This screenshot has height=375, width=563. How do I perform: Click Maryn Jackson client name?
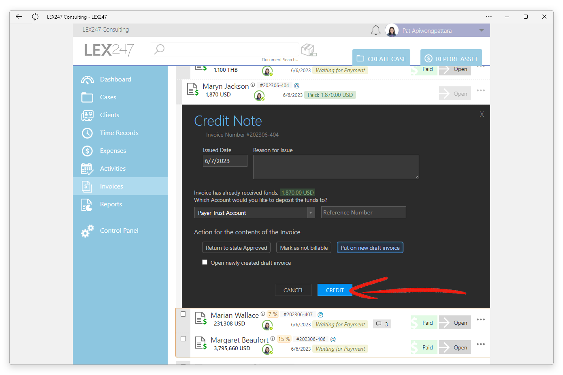(x=226, y=86)
